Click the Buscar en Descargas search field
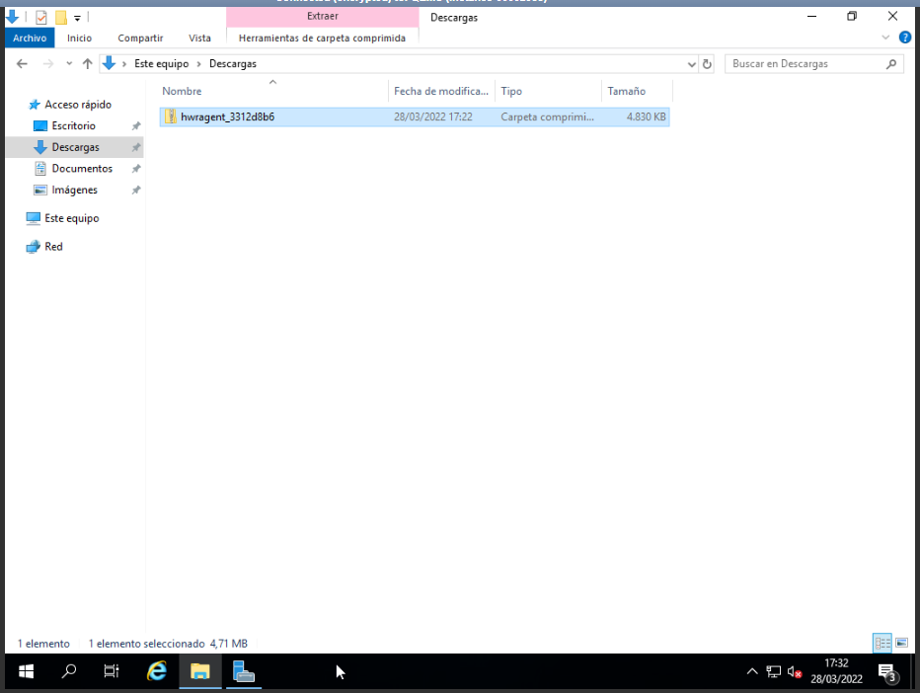 pyautogui.click(x=805, y=64)
